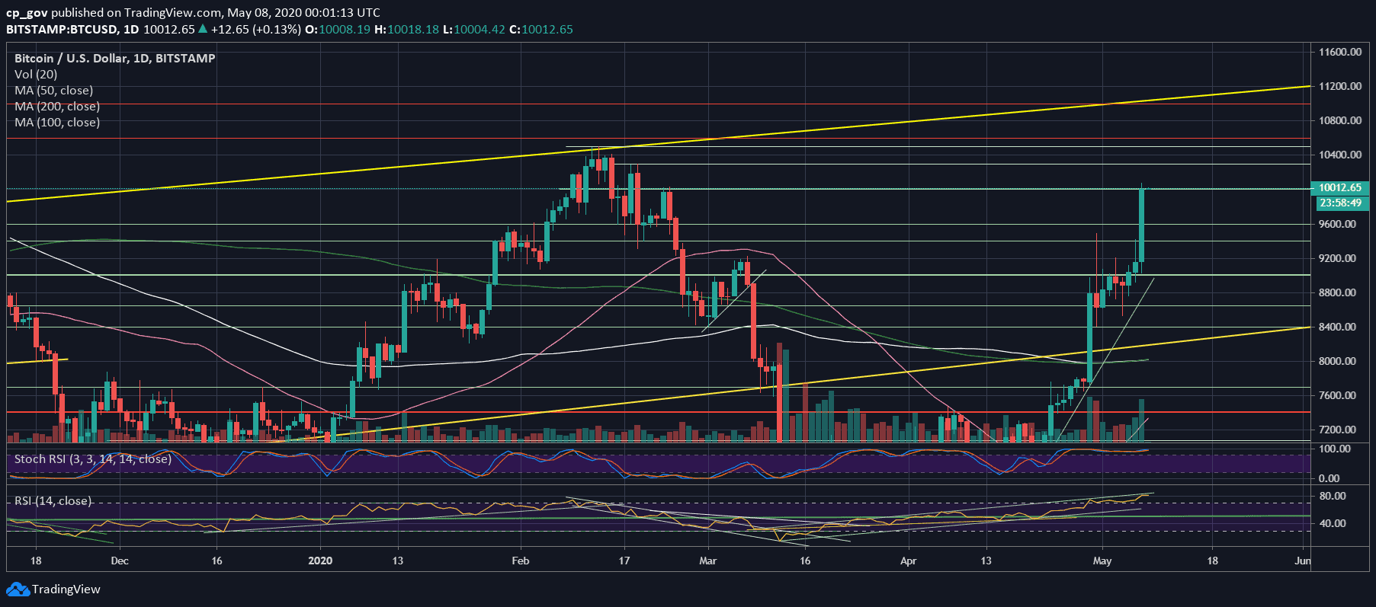The image size is (1376, 607).
Task: Click the Stoch RSI 0.00 scale label
Action: click(1329, 478)
